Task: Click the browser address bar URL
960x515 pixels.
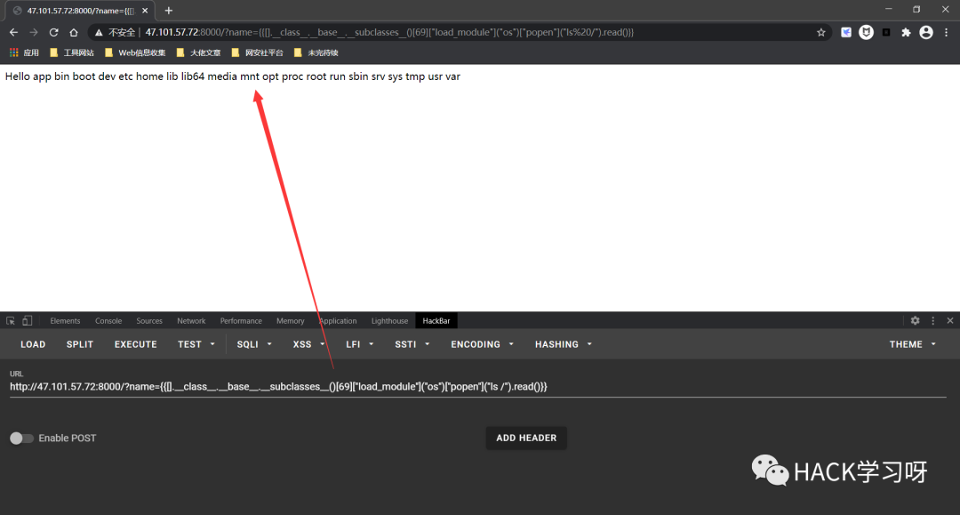Action: pyautogui.click(x=388, y=32)
